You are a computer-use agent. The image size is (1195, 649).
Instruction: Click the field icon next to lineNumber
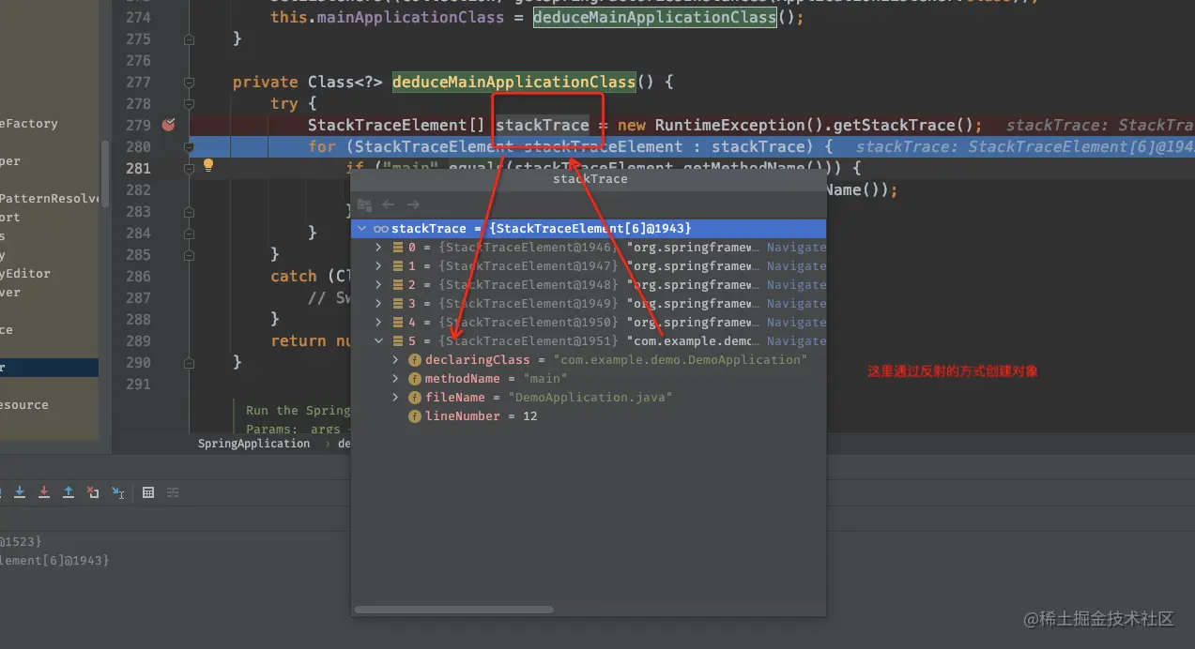[414, 416]
